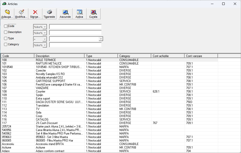Expand the Code operator %like% dropdown
The width and height of the screenshot is (241, 153).
click(45, 27)
